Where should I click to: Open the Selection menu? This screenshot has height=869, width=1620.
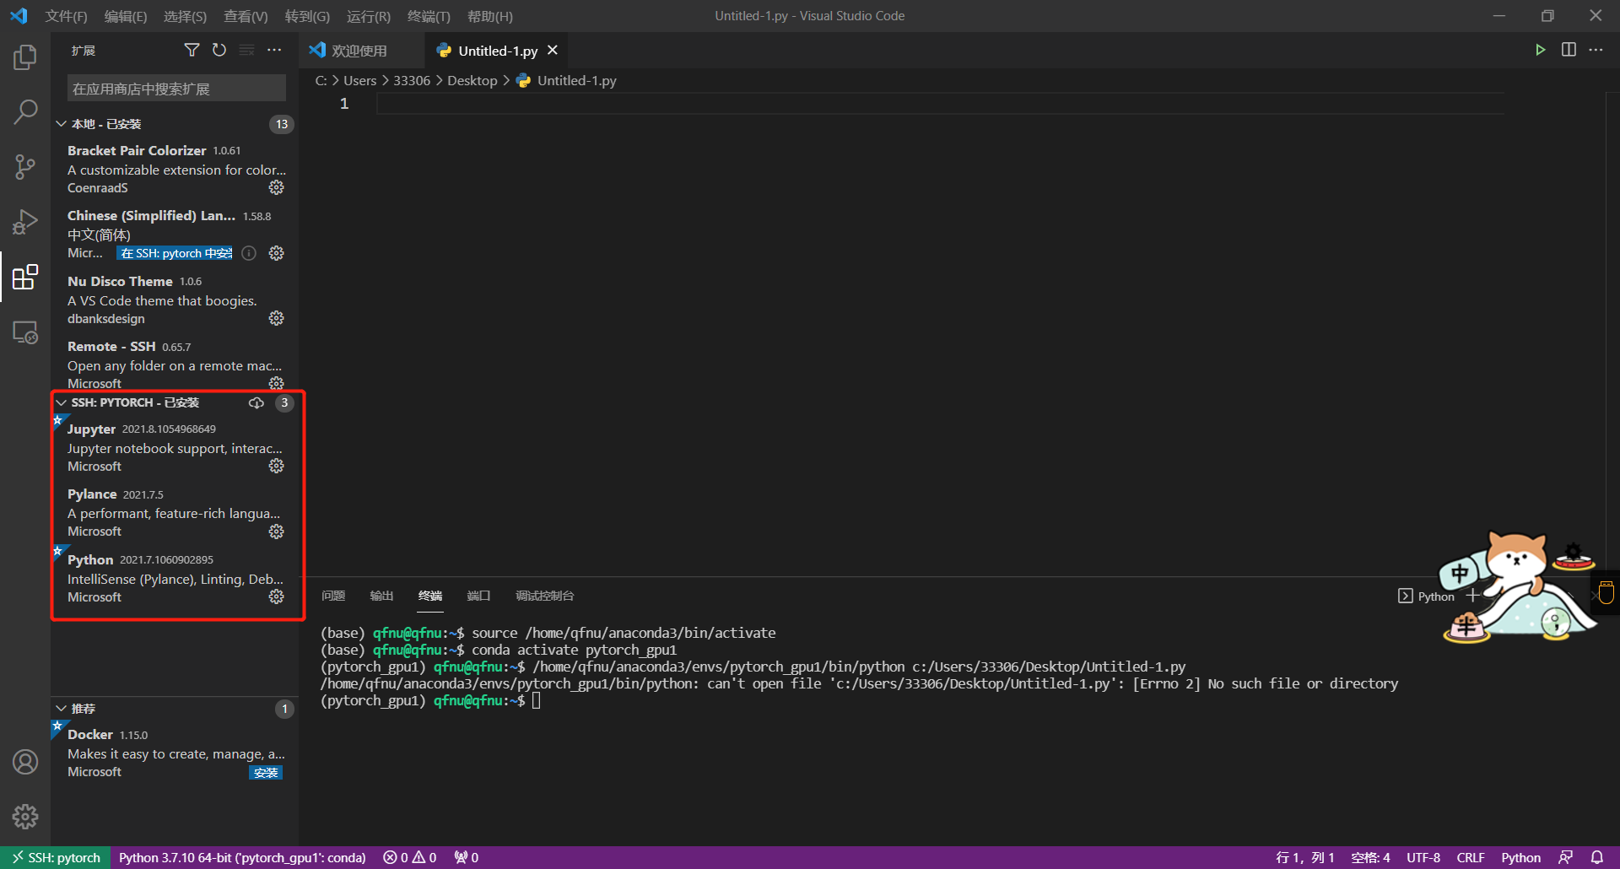[x=185, y=16]
